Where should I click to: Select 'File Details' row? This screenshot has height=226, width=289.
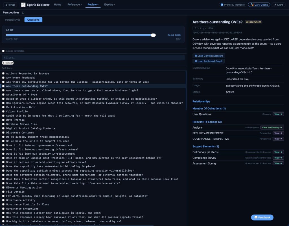[93, 192]
